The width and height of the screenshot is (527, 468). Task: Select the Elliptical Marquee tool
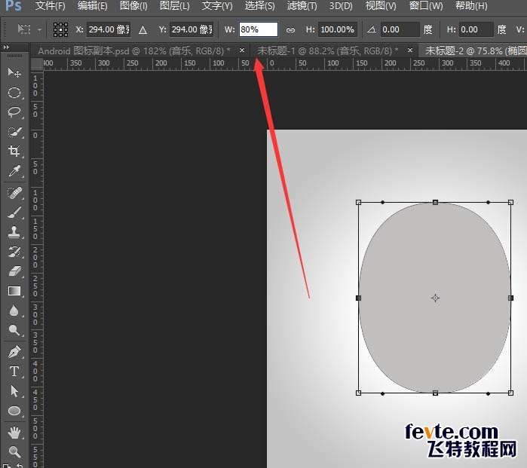14,93
